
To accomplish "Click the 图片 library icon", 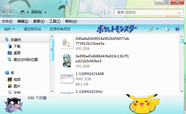I will [10, 86].
